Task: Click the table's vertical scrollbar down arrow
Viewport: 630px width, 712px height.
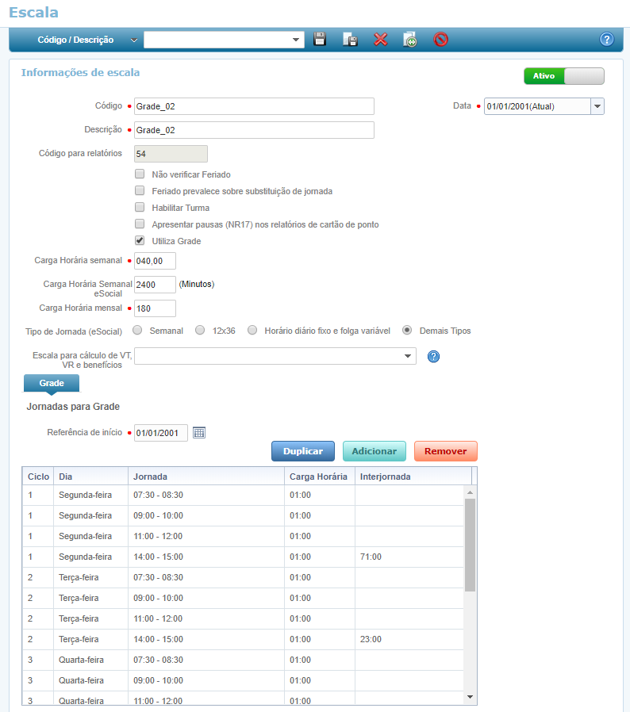Action: [470, 696]
